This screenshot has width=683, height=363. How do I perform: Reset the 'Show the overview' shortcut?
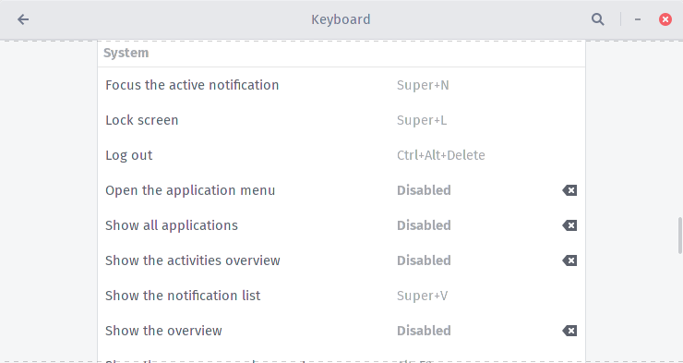tap(569, 331)
